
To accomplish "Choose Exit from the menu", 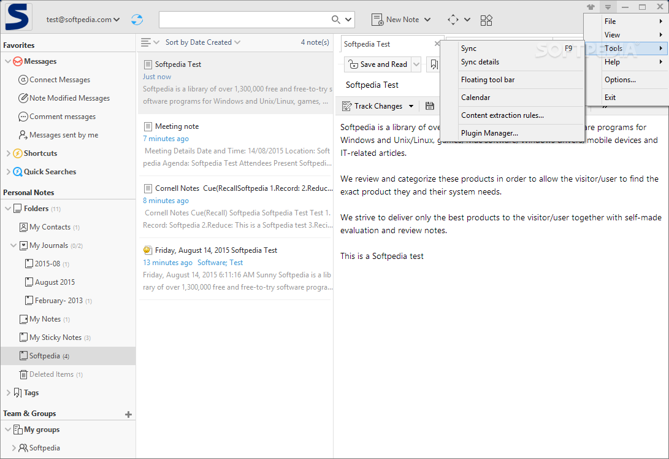I will point(625,98).
